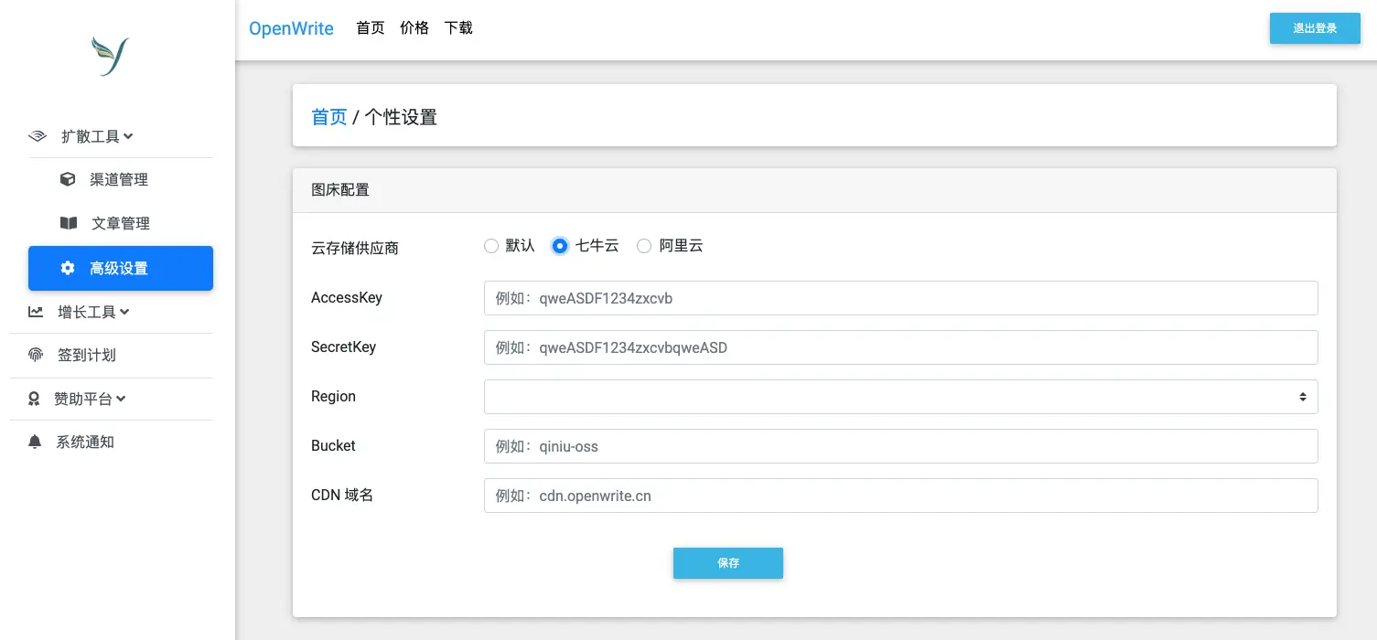Select the 默认 storage provider radio
This screenshot has width=1377, height=640.
point(491,246)
